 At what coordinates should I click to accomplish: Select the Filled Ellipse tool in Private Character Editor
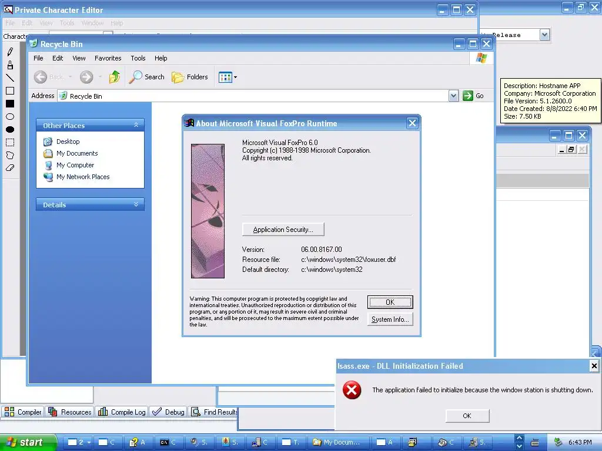10,130
